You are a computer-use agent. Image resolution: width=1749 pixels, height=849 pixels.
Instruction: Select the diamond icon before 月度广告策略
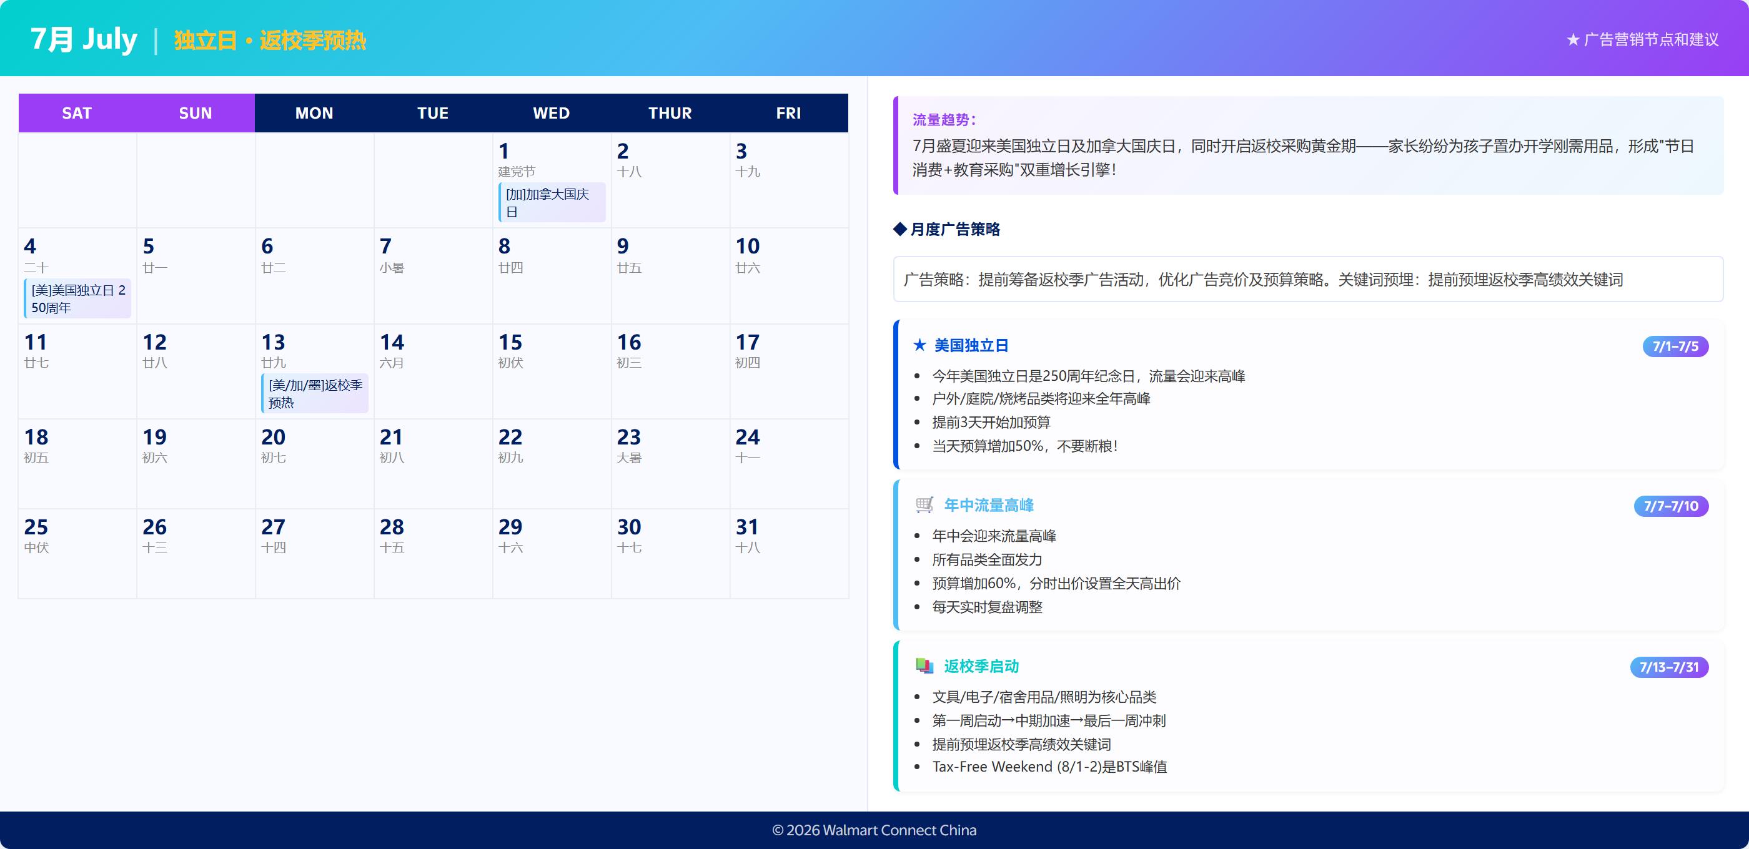coord(899,228)
